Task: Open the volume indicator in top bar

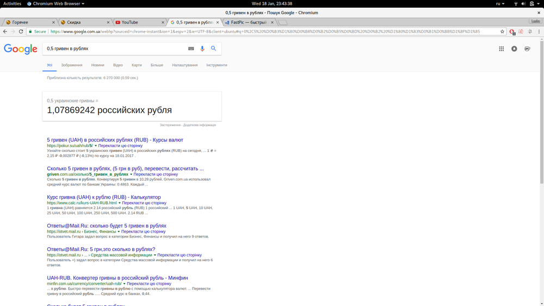Action: pos(523,4)
